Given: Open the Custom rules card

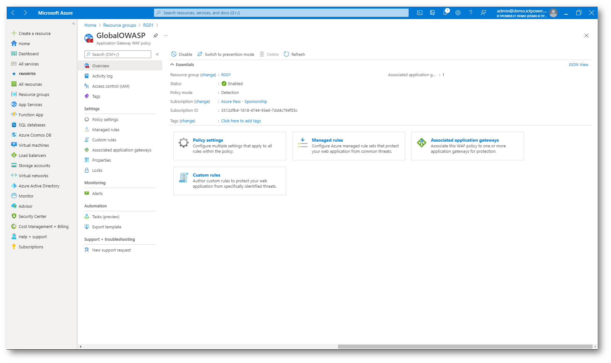Looking at the screenshot, I should (230, 181).
